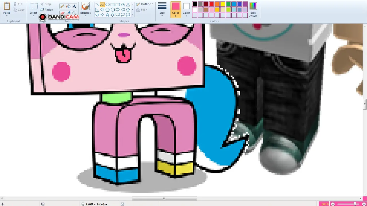Choose the Right triangle shape

97,10
